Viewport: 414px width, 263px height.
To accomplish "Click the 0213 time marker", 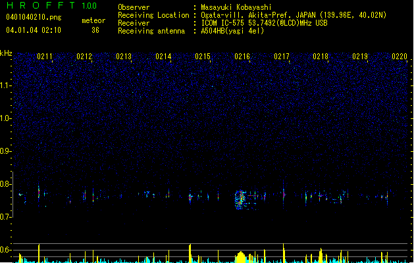I will coord(124,56).
